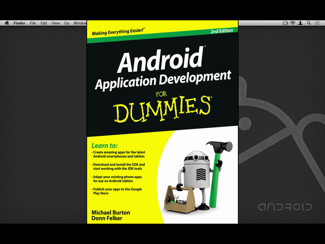Open the Window menu in the menu bar
Screen dimensions: 325x244
pos(80,23)
